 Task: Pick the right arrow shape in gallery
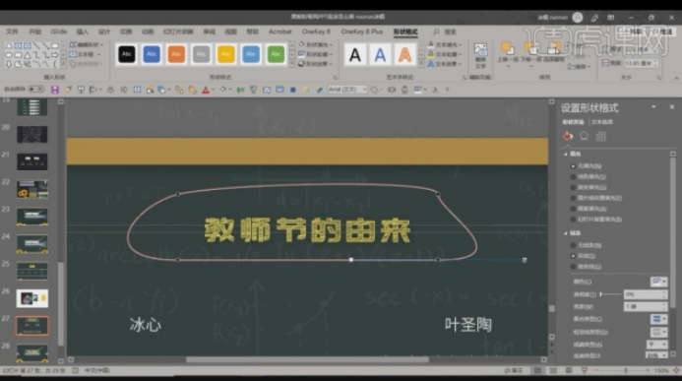pyautogui.click(x=55, y=55)
